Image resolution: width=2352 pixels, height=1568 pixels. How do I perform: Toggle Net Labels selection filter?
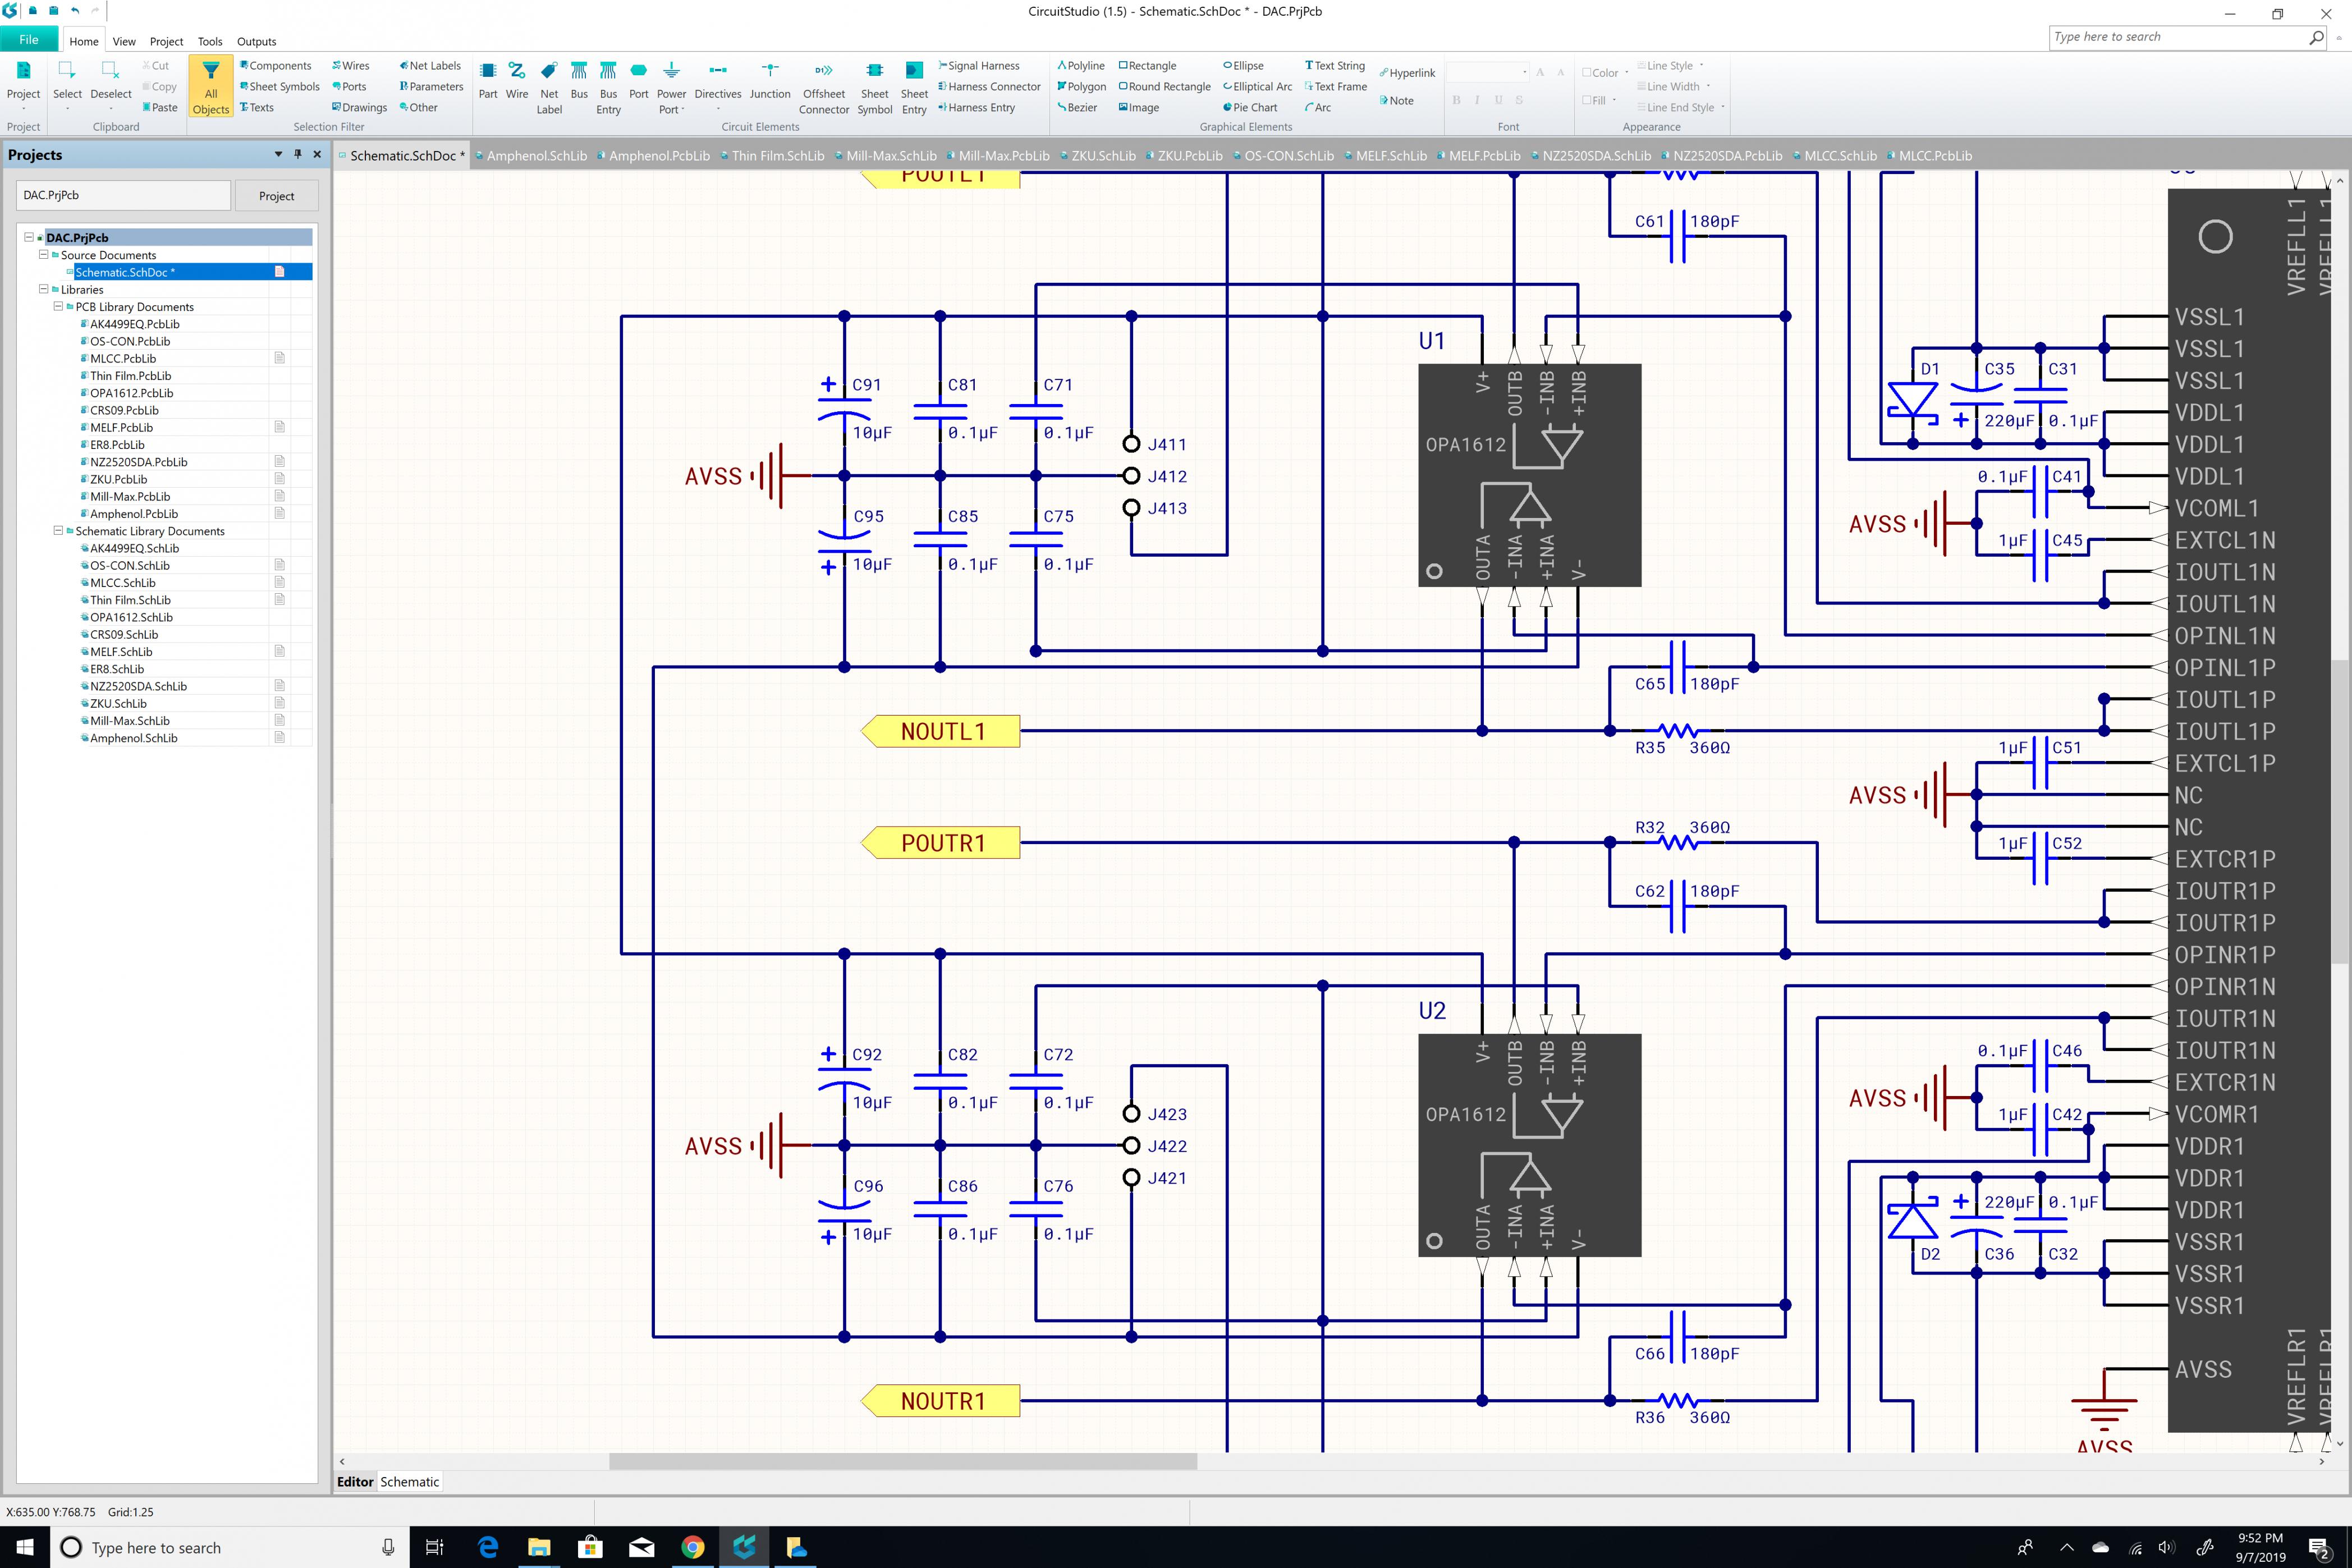[x=430, y=66]
